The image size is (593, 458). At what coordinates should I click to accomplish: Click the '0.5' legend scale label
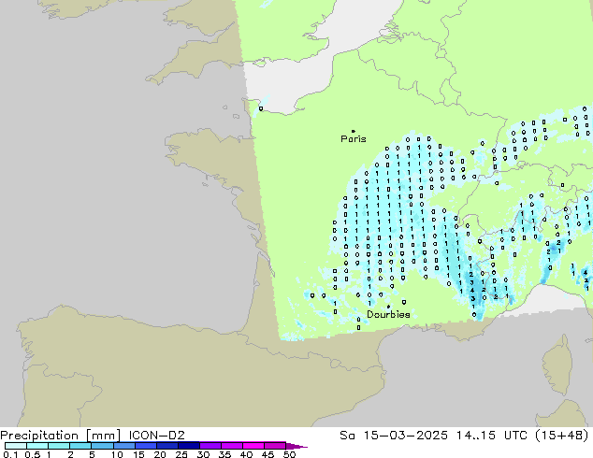click(x=33, y=454)
